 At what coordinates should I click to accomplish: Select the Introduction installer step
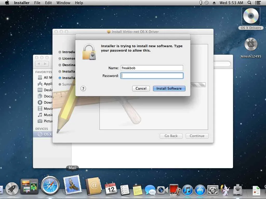tap(67, 52)
